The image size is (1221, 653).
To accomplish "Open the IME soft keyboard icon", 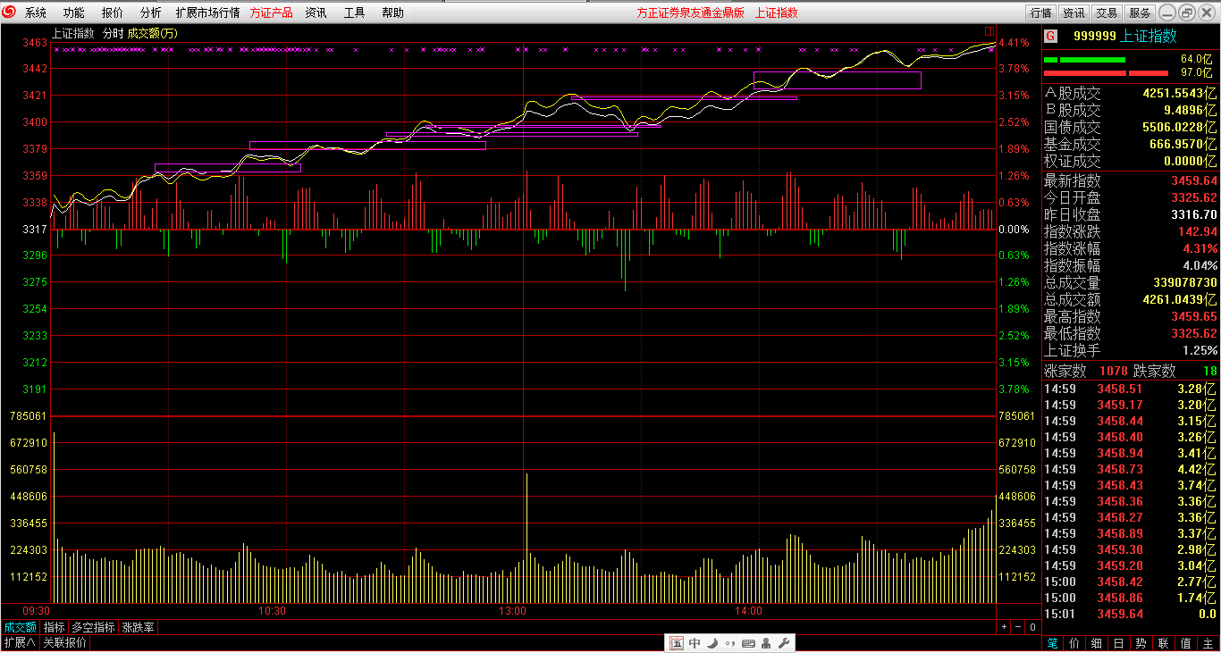I will point(748,643).
